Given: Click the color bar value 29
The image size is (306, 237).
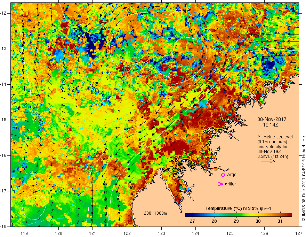Looking at the screenshot, I should coord(236,221).
